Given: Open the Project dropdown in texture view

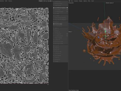Looking at the screenshot, I should 42,1.
